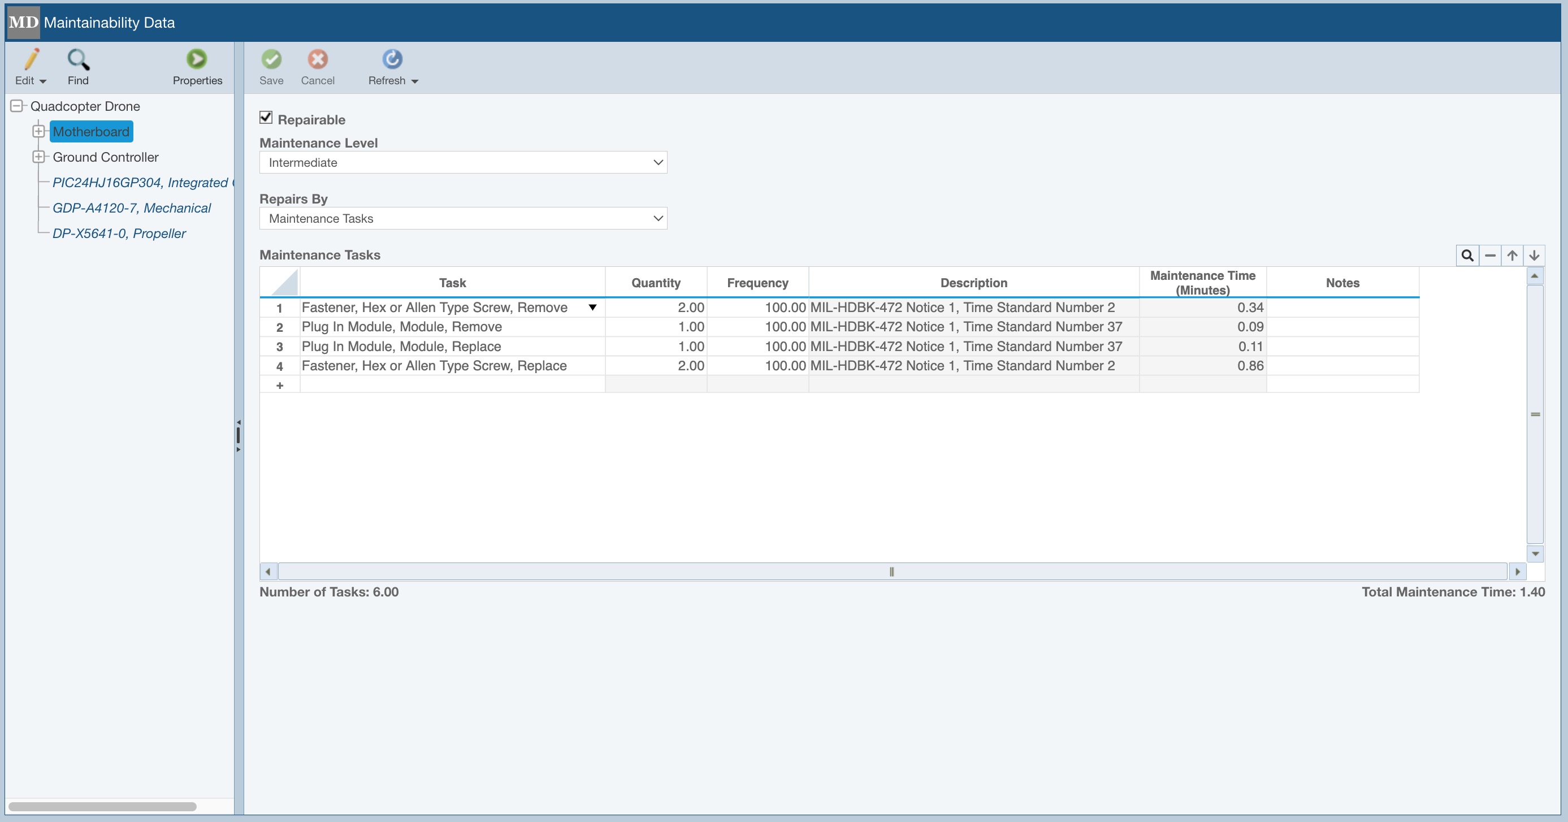The image size is (1568, 822).
Task: Move task row up with arrow
Action: pyautogui.click(x=1512, y=256)
